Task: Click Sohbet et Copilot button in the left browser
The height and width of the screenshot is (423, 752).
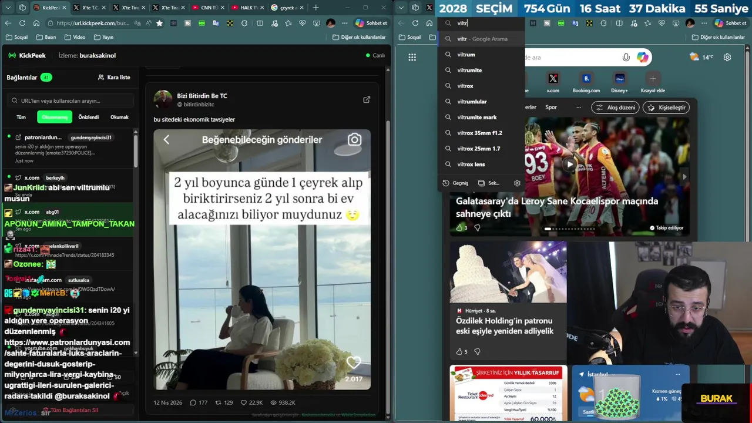Action: click(371, 23)
